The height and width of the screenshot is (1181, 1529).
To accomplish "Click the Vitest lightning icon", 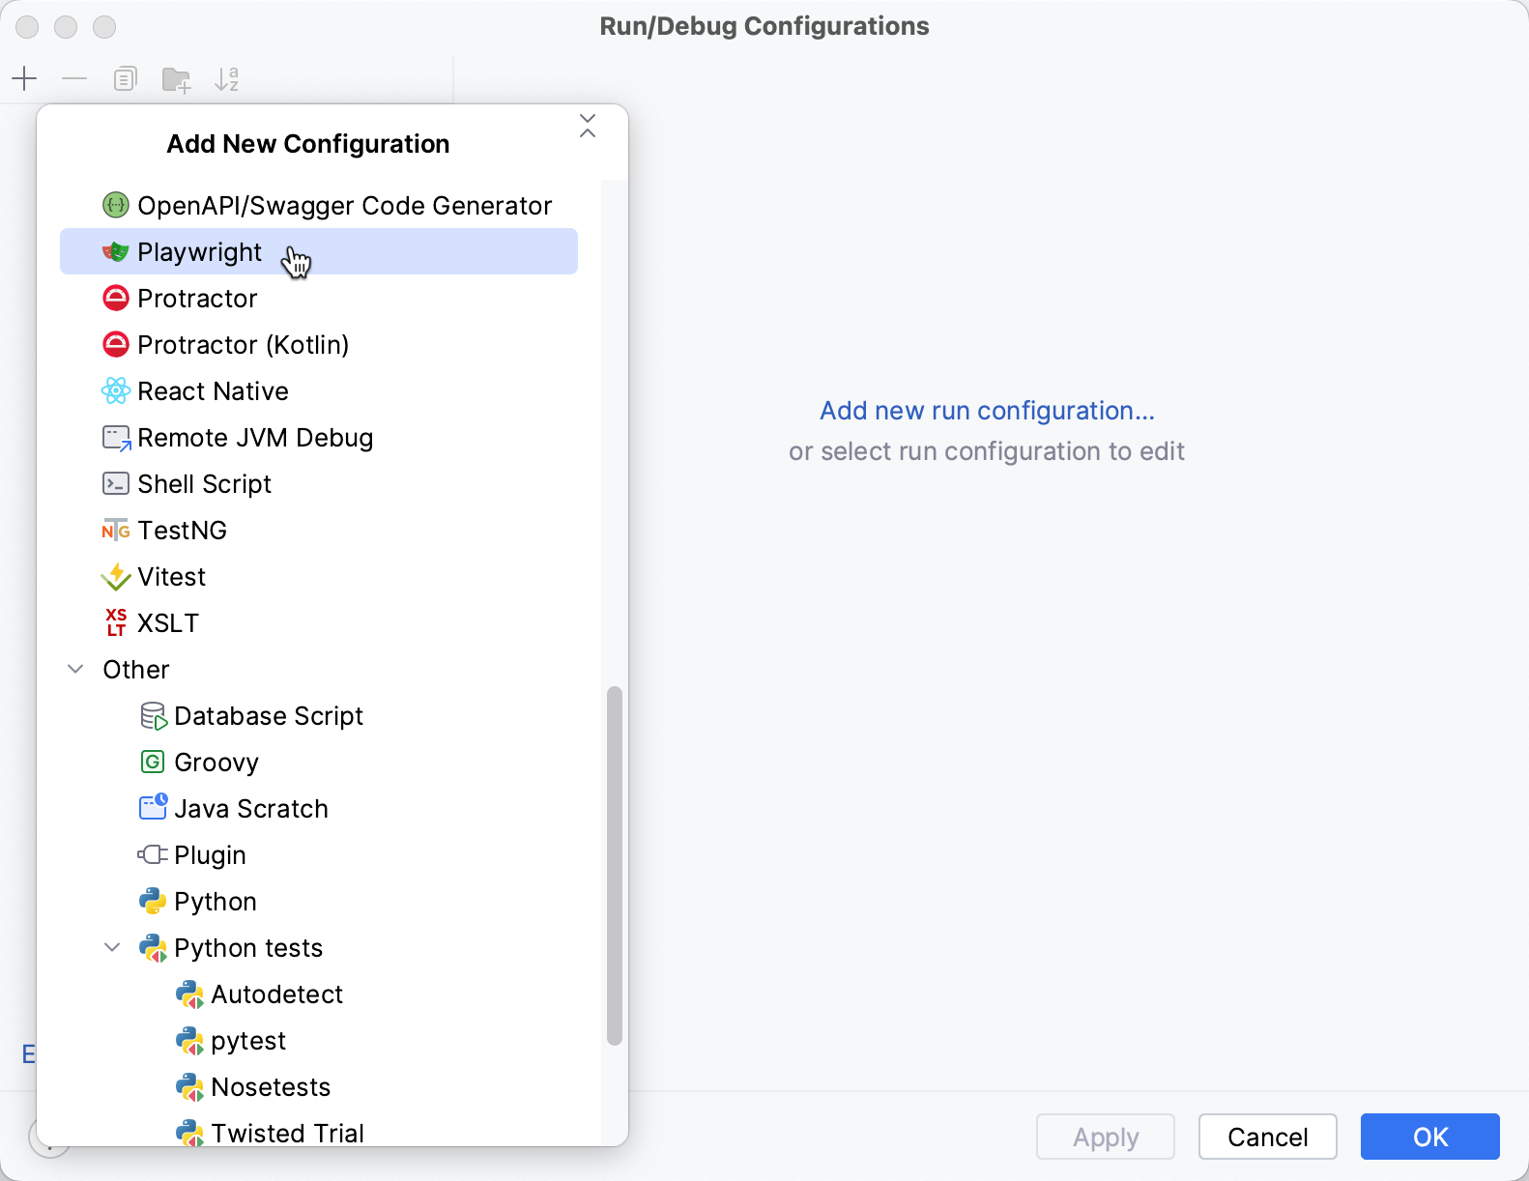I will (116, 577).
